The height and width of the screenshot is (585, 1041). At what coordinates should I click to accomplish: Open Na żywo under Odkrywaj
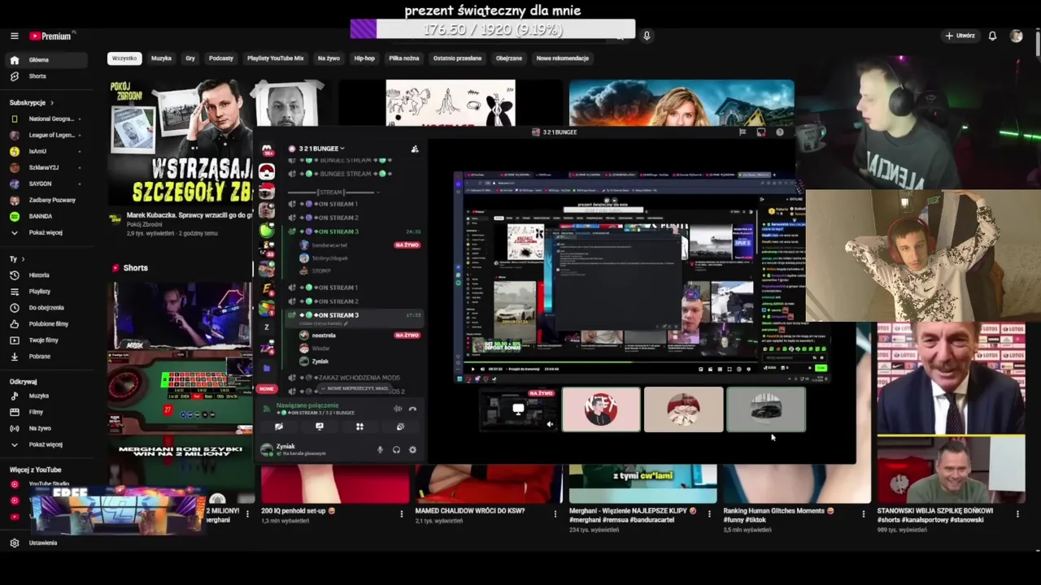(x=45, y=428)
